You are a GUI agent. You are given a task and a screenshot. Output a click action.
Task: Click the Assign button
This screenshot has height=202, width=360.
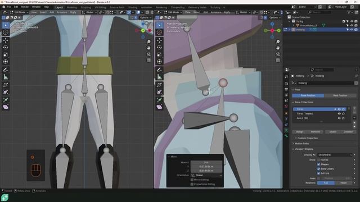(300, 132)
